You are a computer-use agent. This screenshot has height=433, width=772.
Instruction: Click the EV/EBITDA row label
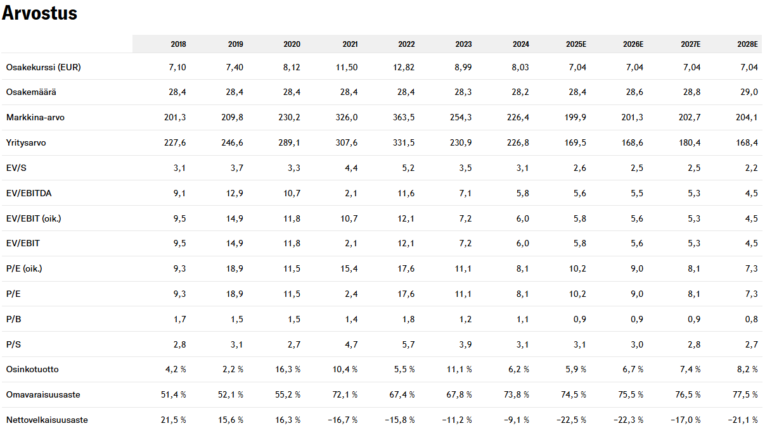click(29, 193)
